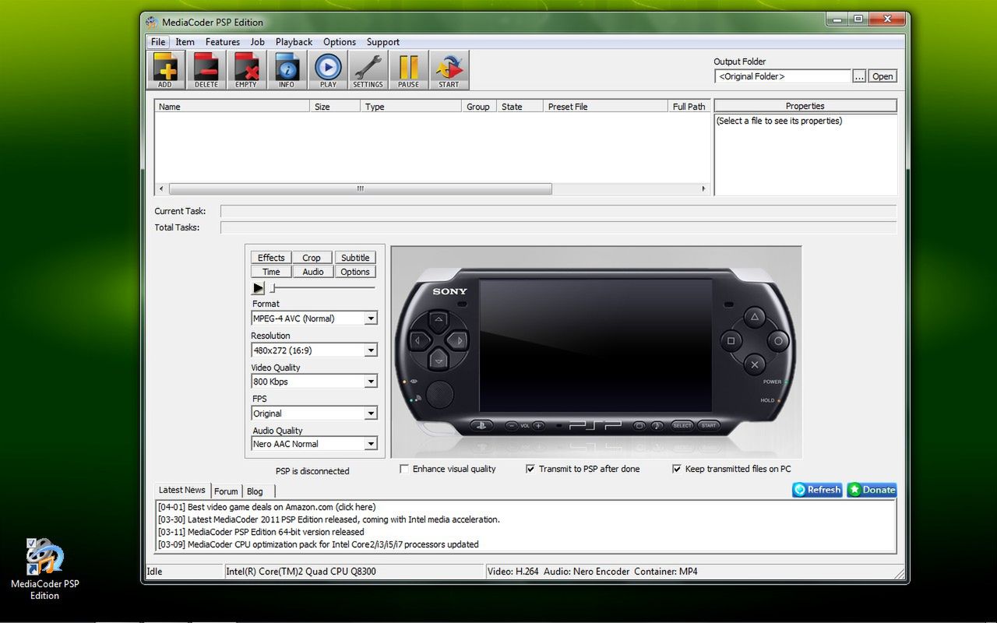Click the EMPTY toolbar icon

(x=247, y=69)
